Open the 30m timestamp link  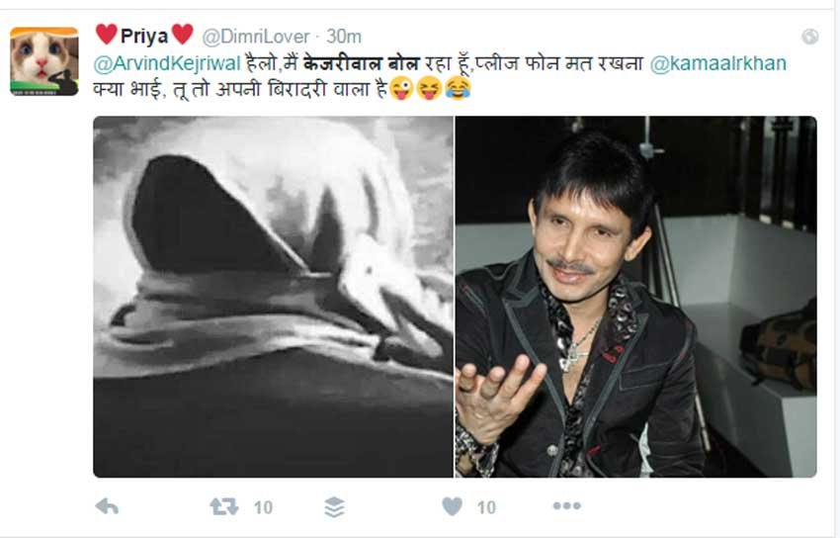pyautogui.click(x=344, y=37)
